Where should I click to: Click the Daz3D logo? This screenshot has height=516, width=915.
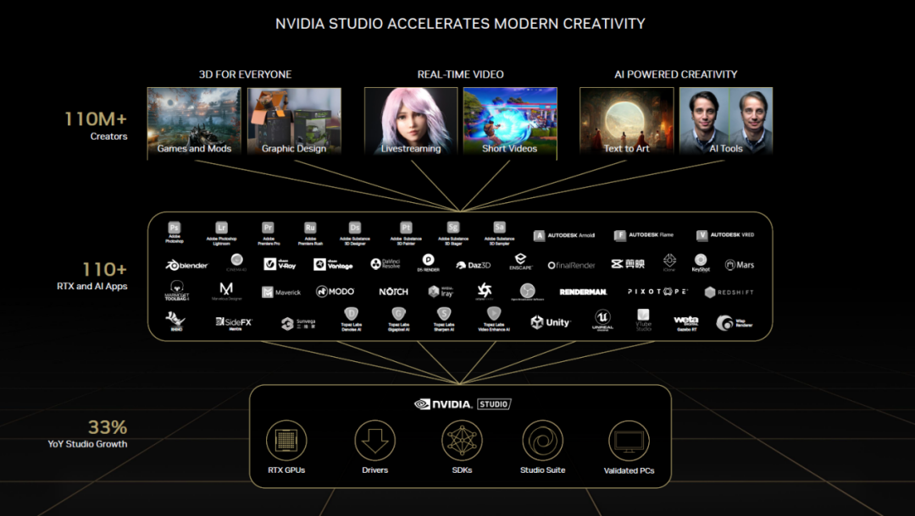coord(474,265)
